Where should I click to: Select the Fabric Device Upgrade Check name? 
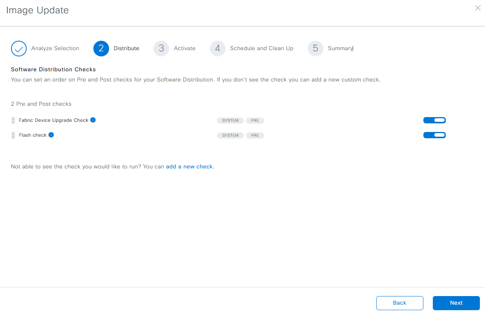[x=54, y=120]
